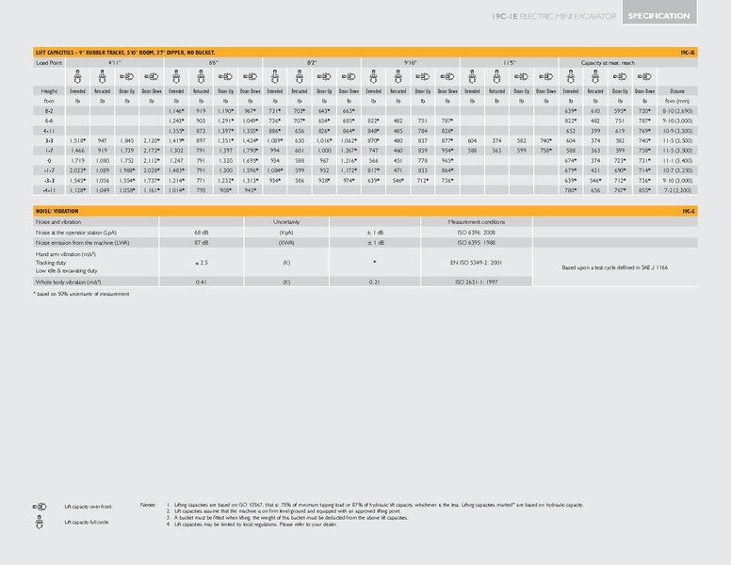Click the cell value '2,023*'

coord(78,170)
